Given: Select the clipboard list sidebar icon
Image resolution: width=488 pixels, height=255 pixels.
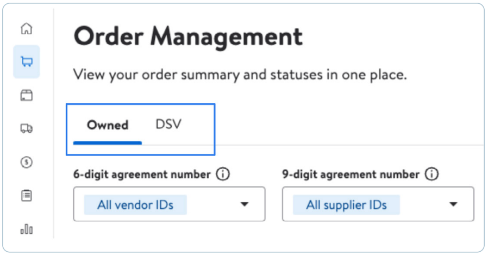Looking at the screenshot, I should point(27,196).
